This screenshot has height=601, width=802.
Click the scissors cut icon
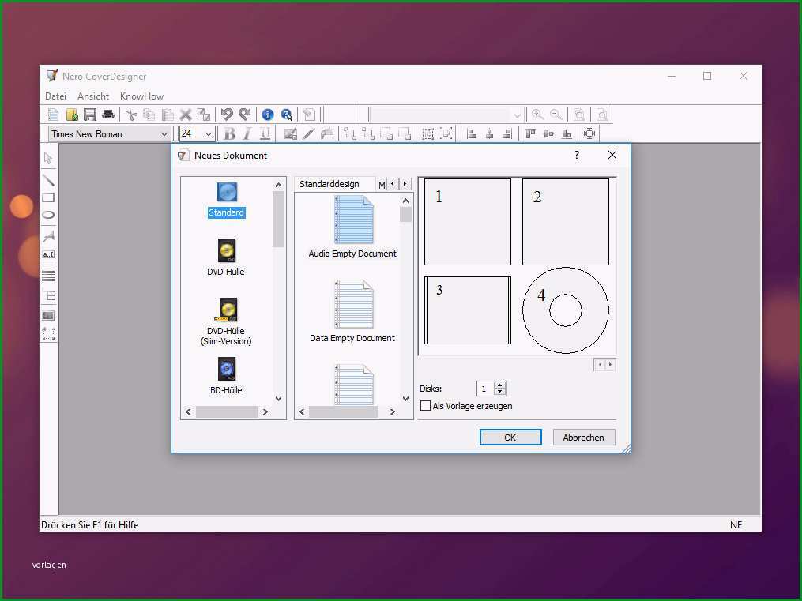[131, 115]
